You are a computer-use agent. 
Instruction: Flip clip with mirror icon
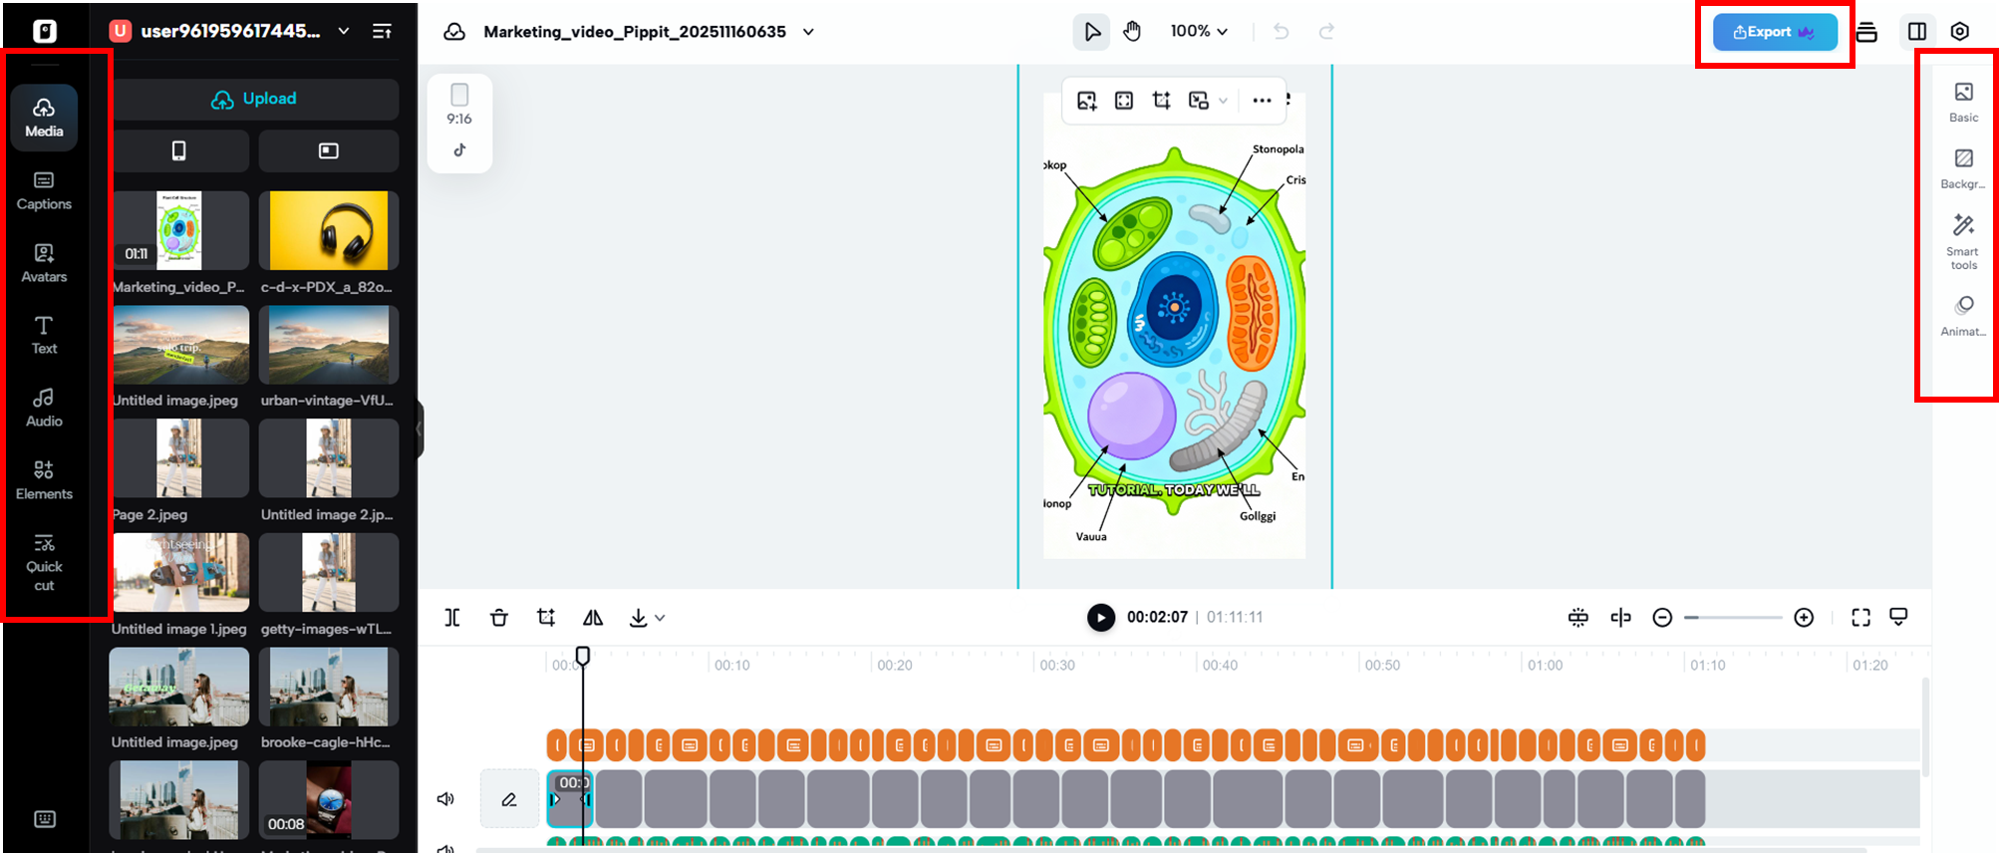click(x=593, y=618)
